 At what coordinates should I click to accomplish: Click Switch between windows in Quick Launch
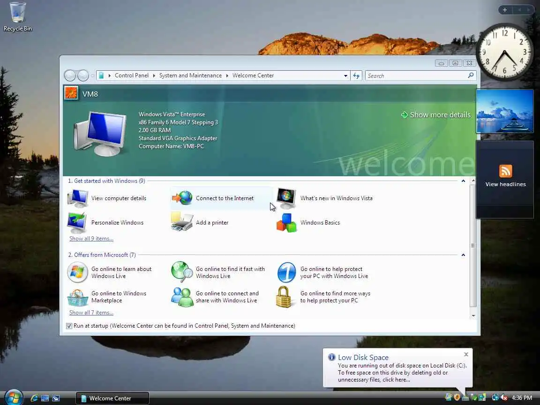(56, 398)
